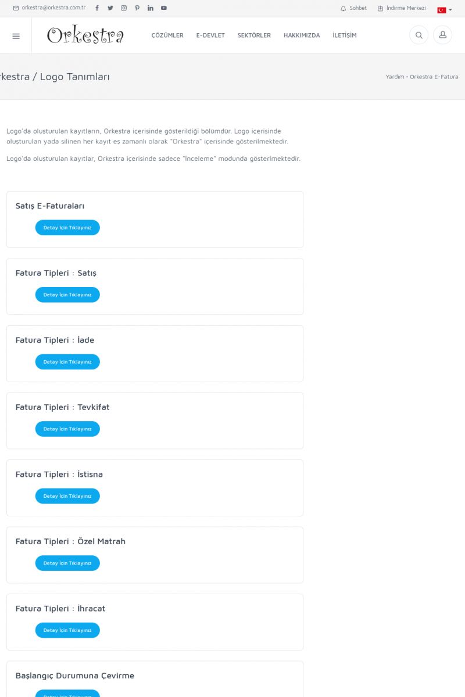Expand the Turkish flag language dropdown

pyautogui.click(x=445, y=10)
